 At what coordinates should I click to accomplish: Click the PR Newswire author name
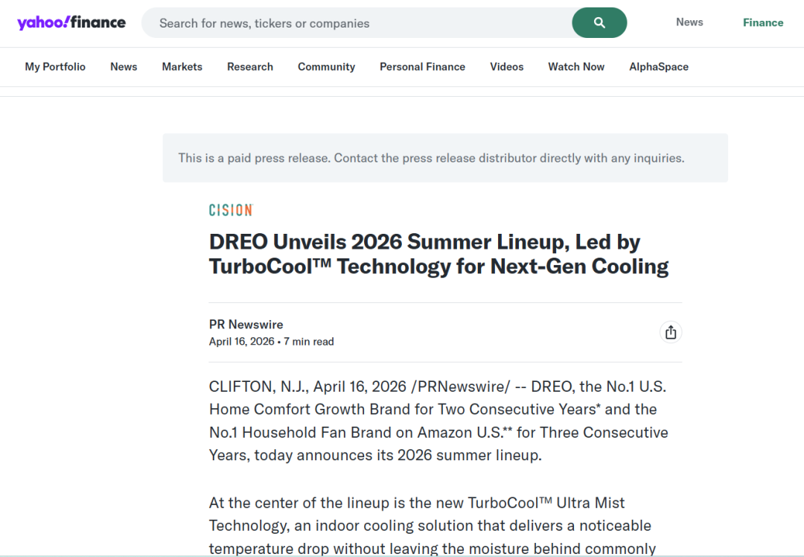coord(246,324)
